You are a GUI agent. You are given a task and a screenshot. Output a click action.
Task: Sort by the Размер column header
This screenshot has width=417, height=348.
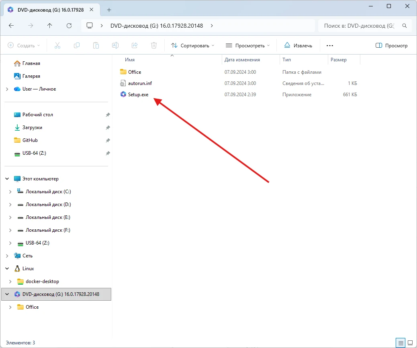pos(339,60)
